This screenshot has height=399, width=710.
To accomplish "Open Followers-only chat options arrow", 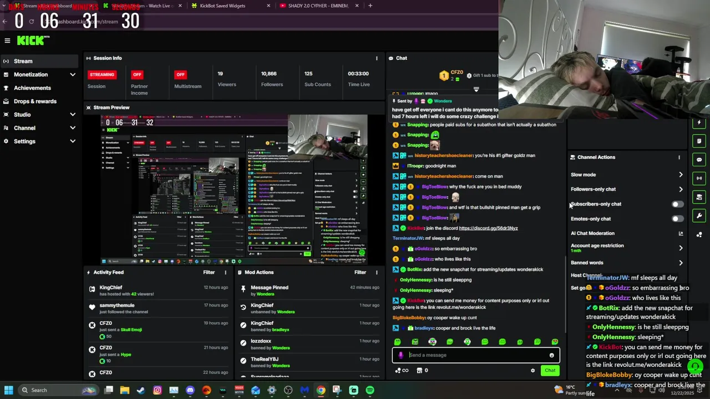I will coord(681,190).
